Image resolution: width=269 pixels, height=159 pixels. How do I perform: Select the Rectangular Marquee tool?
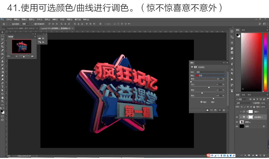pyautogui.click(x=2, y=36)
